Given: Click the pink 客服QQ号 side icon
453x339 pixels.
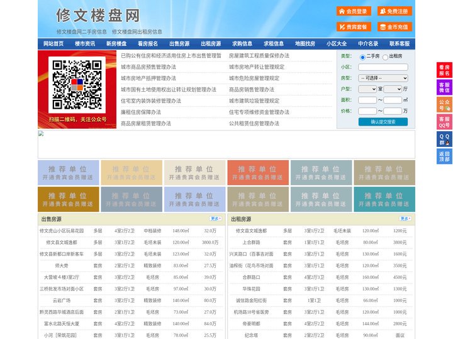Looking at the screenshot, I should [444, 122].
